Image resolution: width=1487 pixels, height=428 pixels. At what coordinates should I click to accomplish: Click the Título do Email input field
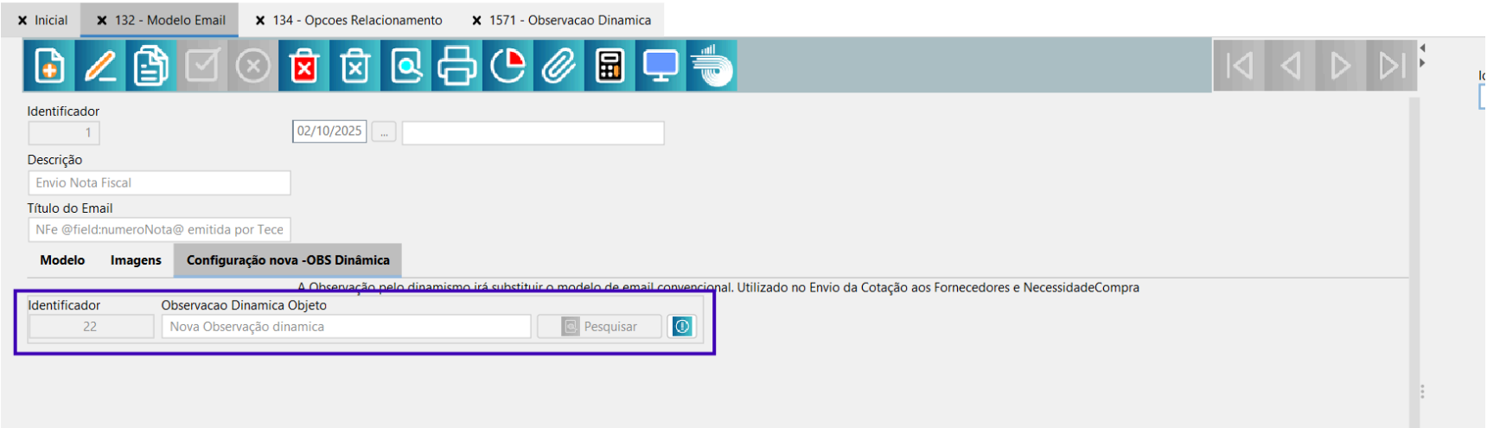(159, 230)
